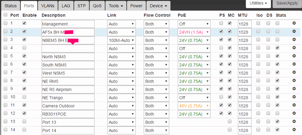The image size is (302, 135).
Task: Open PoE dropdown for Camera Outdoor port
Action: tap(194, 106)
